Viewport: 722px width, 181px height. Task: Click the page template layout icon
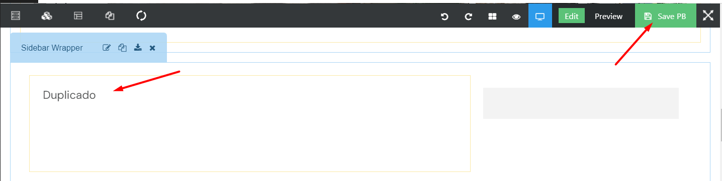[x=78, y=16]
